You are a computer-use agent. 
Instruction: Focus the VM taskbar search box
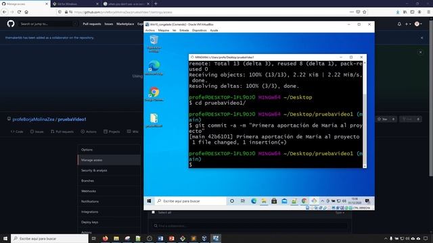click(x=190, y=201)
